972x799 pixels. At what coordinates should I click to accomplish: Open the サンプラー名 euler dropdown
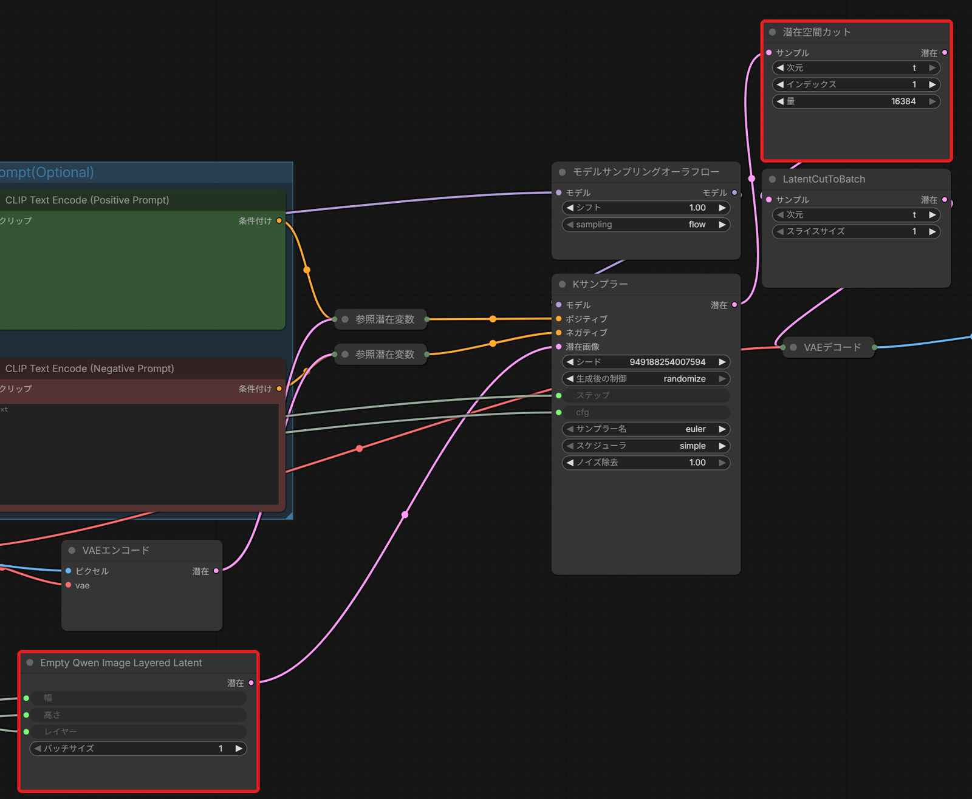(646, 429)
